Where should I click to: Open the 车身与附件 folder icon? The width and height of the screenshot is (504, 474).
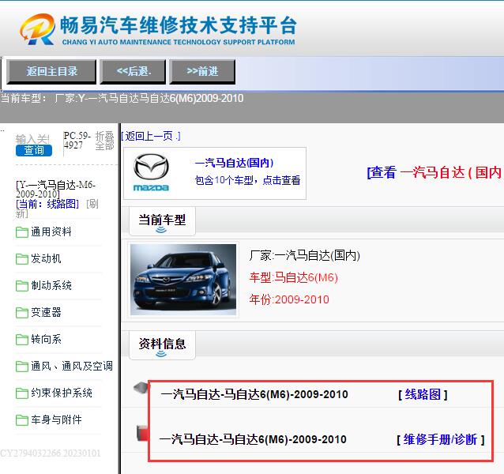pos(22,419)
